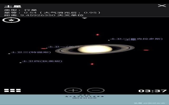Tap the red marker right of the rings
The height and width of the screenshot is (105, 169).
click(146, 50)
